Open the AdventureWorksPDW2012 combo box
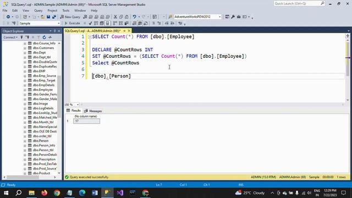352x198 pixels. [x=197, y=17]
